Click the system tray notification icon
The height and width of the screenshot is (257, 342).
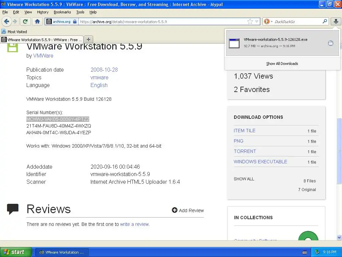(317, 252)
